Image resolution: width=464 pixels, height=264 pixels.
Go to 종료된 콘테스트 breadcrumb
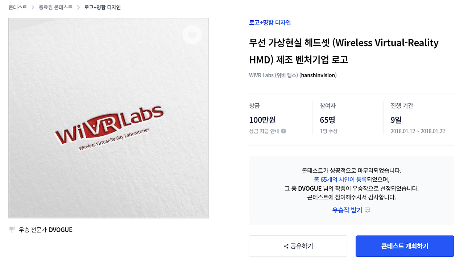(x=55, y=7)
